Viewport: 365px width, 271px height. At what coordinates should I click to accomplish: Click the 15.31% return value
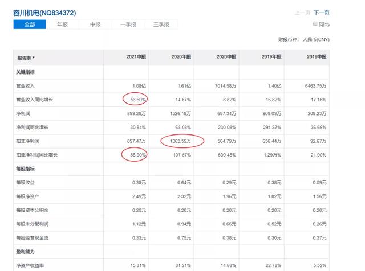point(138,266)
